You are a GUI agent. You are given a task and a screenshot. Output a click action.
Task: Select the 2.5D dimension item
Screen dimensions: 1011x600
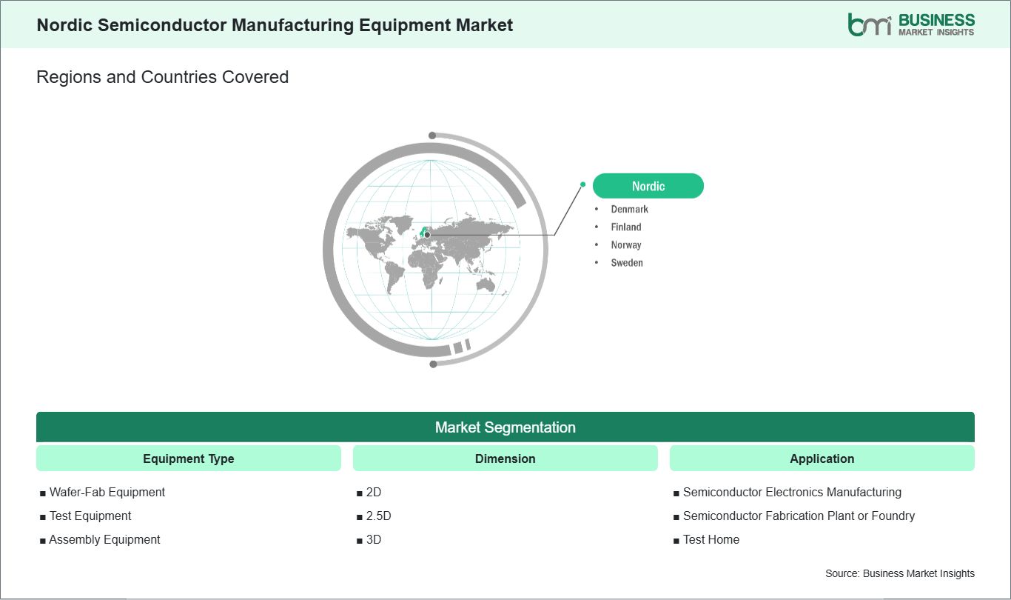coord(378,516)
